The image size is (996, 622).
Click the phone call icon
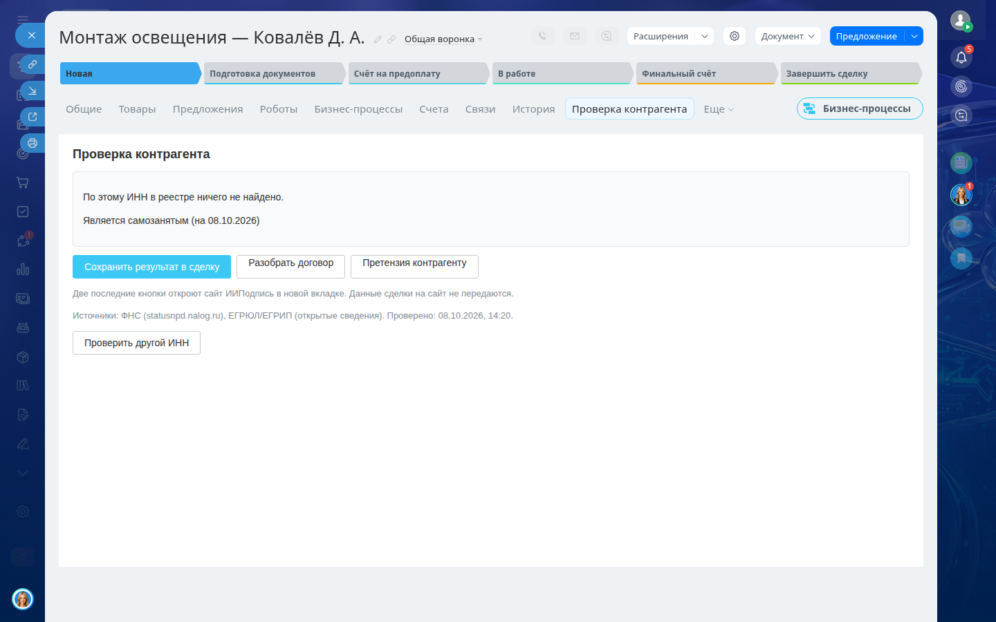click(542, 36)
